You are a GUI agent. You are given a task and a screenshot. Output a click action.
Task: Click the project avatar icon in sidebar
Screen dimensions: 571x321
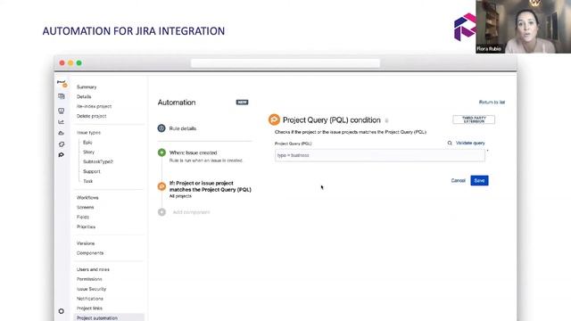[62, 84]
